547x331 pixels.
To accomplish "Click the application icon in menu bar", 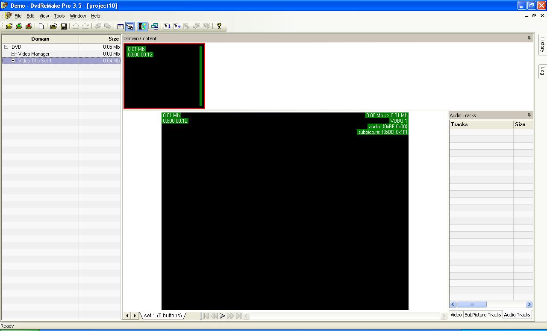I will (x=9, y=16).
